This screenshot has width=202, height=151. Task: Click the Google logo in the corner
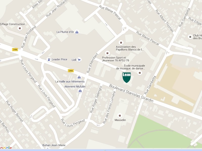click(6, 148)
